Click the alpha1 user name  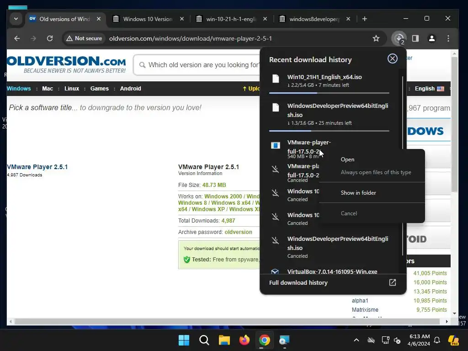point(360,301)
